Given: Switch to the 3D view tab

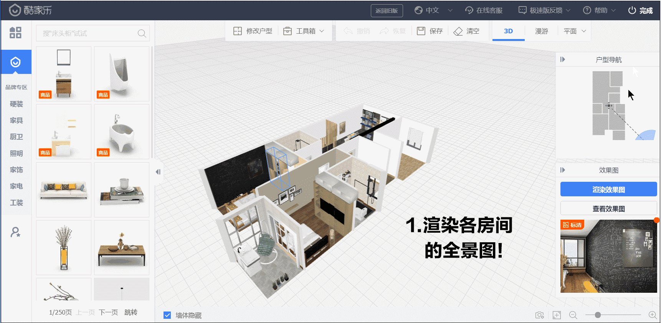Looking at the screenshot, I should pos(508,31).
